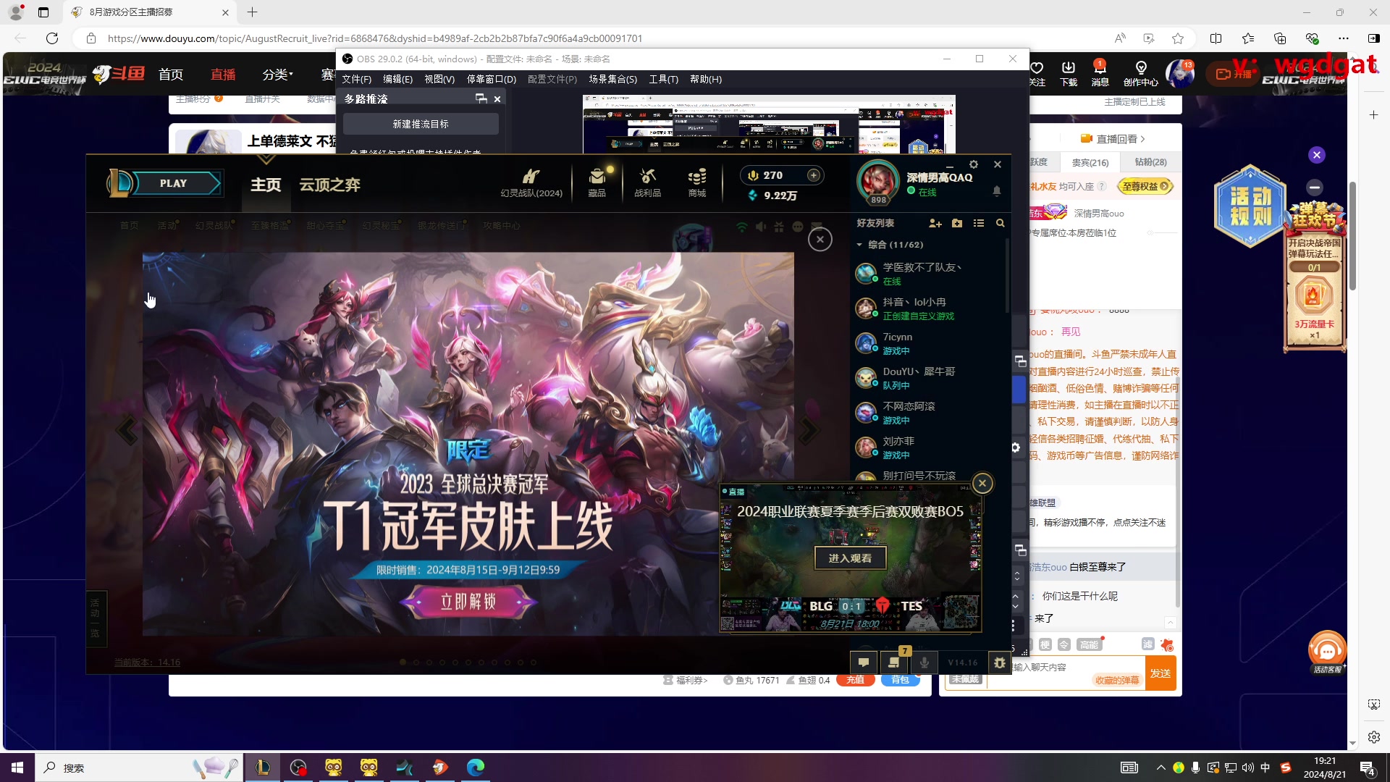The height and width of the screenshot is (782, 1390).
Task: Click the bug report icon in League client
Action: (x=1000, y=663)
